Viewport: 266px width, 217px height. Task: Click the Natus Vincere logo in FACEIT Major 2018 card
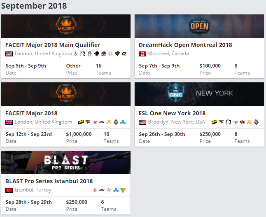tap(81, 122)
